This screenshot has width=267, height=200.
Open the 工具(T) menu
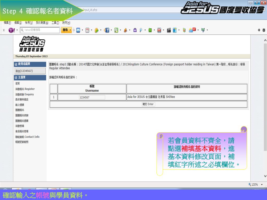coord(55,23)
